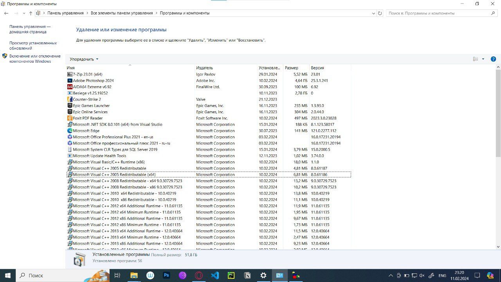
Task: Click the Microsoft Edge list icon
Action: [70, 131]
